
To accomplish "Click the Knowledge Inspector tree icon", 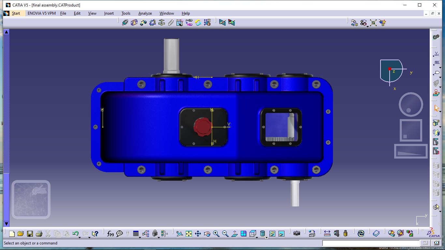I will 146,234.
